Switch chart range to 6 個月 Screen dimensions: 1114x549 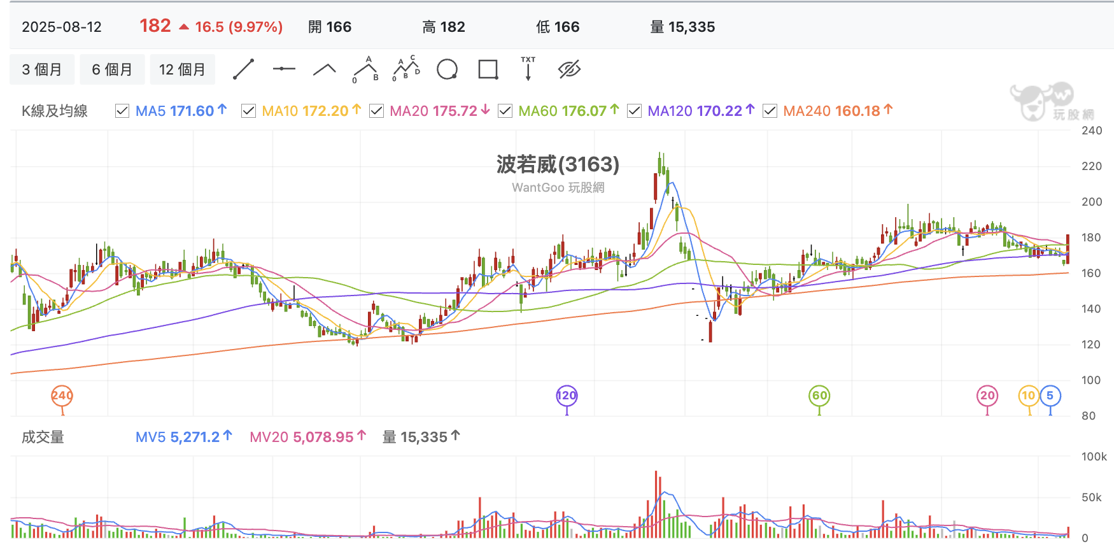click(x=112, y=69)
